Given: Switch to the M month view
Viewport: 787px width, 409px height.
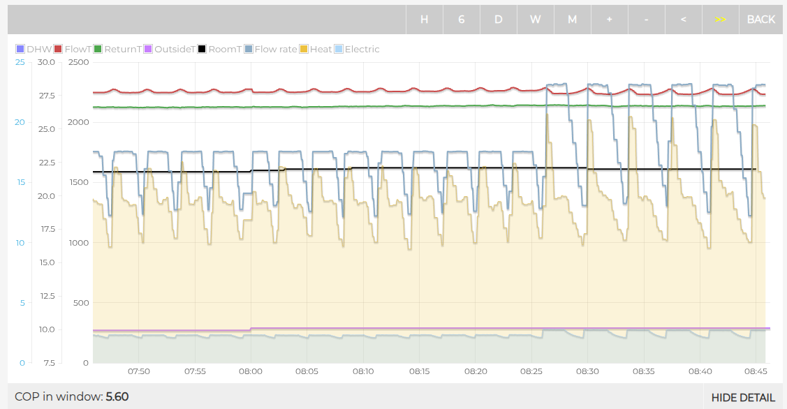Looking at the screenshot, I should [572, 20].
